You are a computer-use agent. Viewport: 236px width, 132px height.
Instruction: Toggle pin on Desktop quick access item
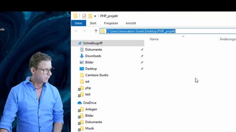pyautogui.click(x=142, y=69)
